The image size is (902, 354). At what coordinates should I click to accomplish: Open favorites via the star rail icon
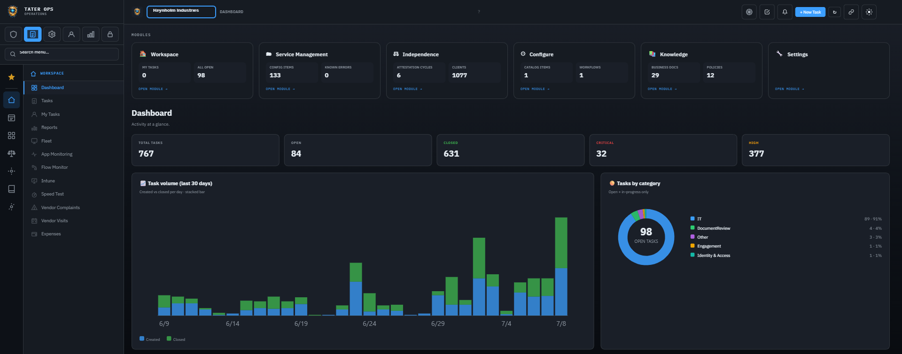(x=12, y=77)
